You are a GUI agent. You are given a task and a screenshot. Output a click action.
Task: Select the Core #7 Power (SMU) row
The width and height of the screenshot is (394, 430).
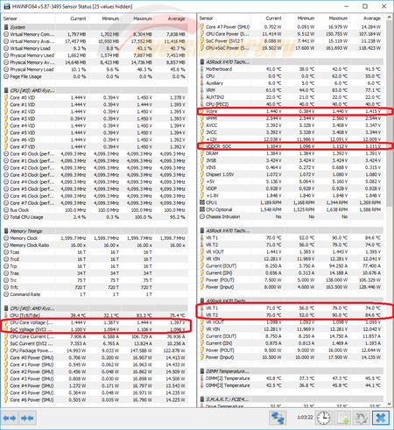point(292,27)
